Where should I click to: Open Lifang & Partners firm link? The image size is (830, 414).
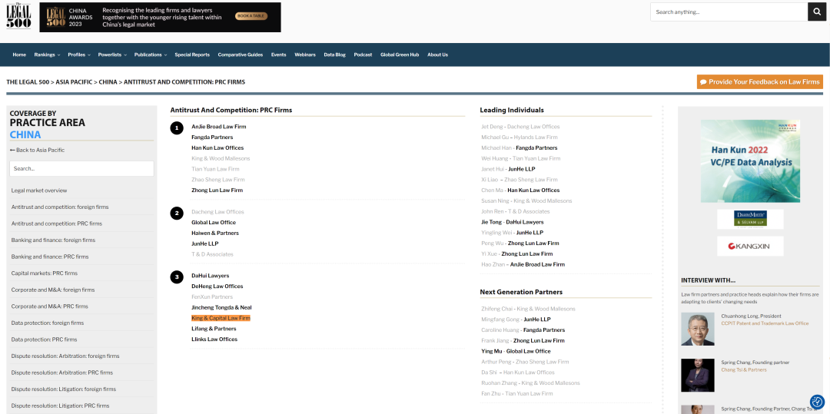tap(214, 329)
